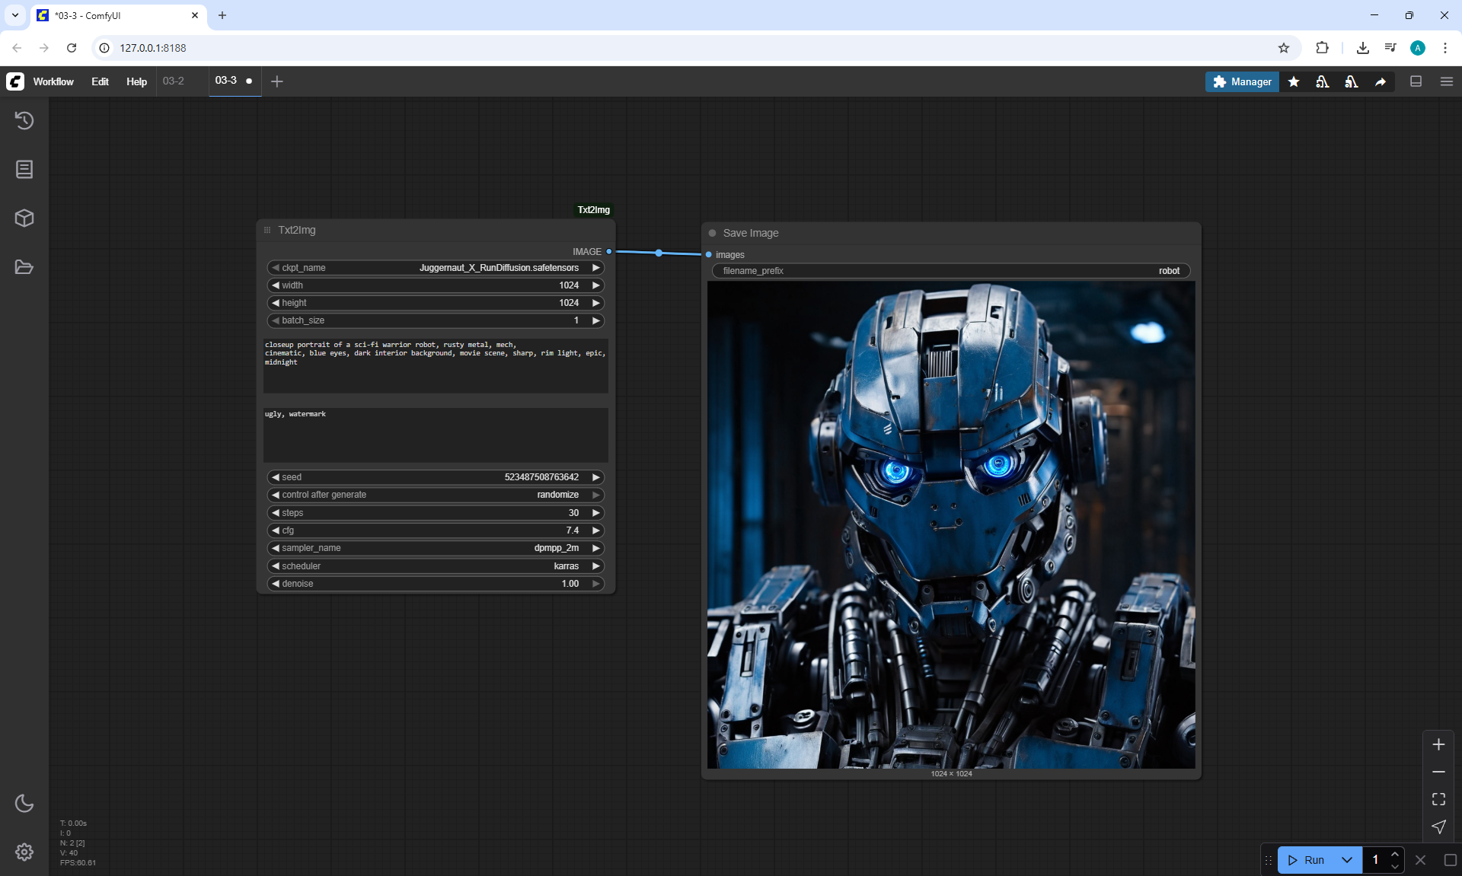1462x876 pixels.
Task: Click the share arrow icon
Action: click(x=1380, y=81)
